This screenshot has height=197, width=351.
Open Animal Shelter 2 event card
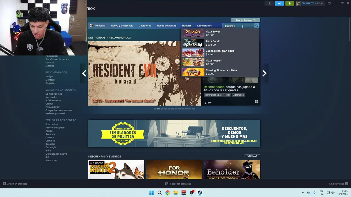(116, 170)
